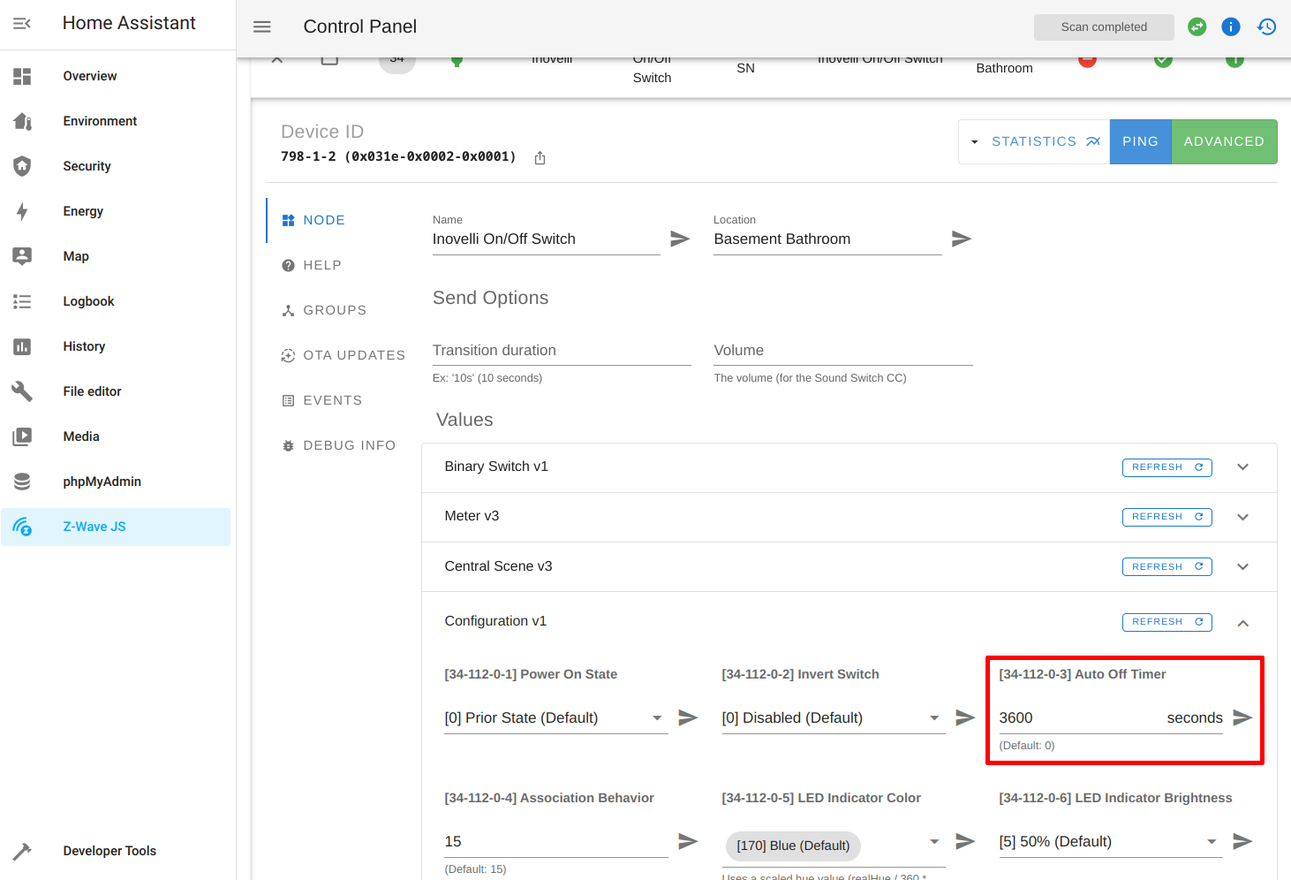1291x880 pixels.
Task: Click the phpMyAdmin database icon
Action: pyautogui.click(x=22, y=482)
